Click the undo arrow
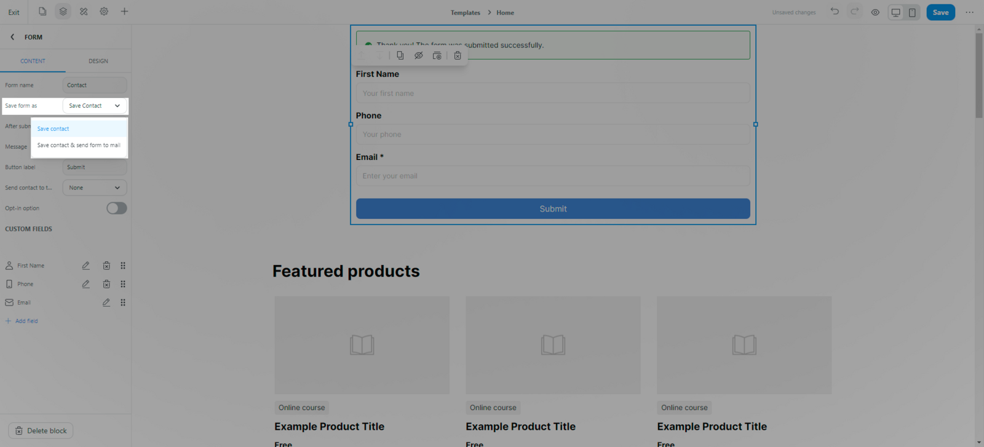Image resolution: width=984 pixels, height=447 pixels. pos(835,12)
